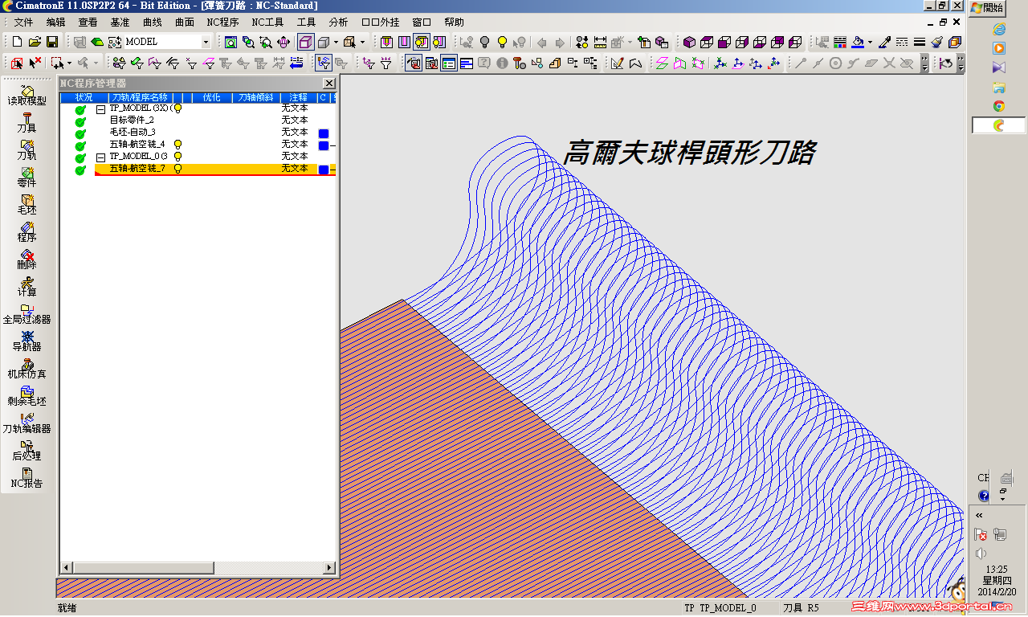This screenshot has height=617, width=1028.
Task: Open the 分析 (Analysis) menu
Action: pos(339,22)
